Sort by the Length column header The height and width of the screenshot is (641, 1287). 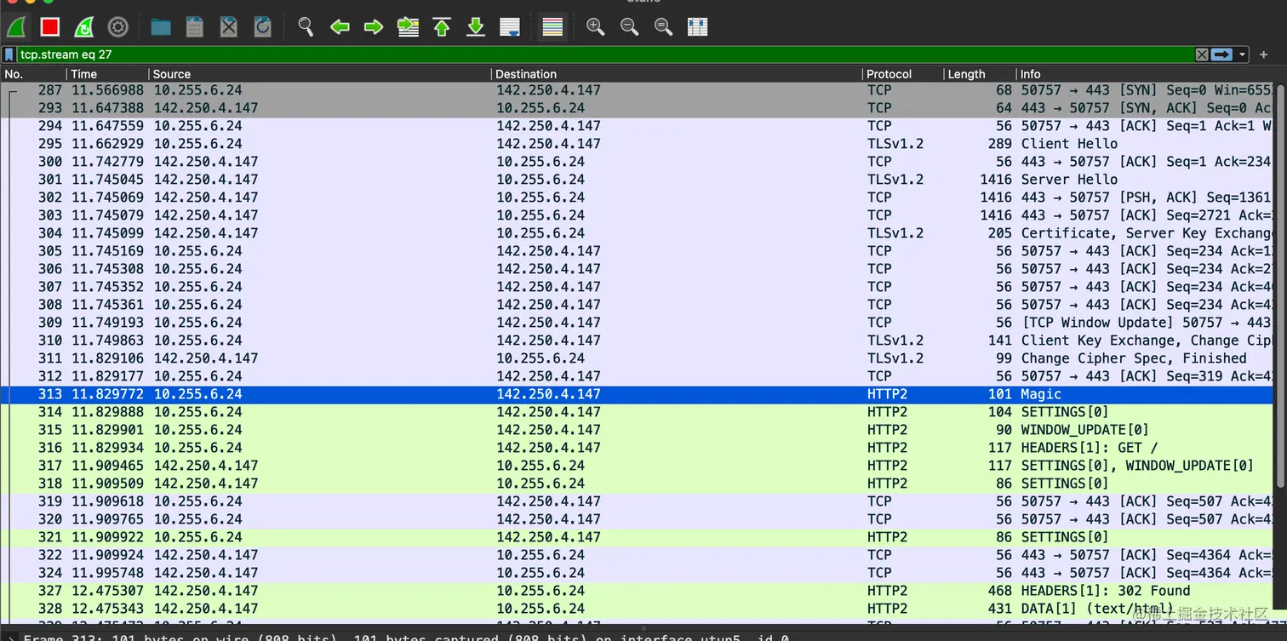(981, 74)
